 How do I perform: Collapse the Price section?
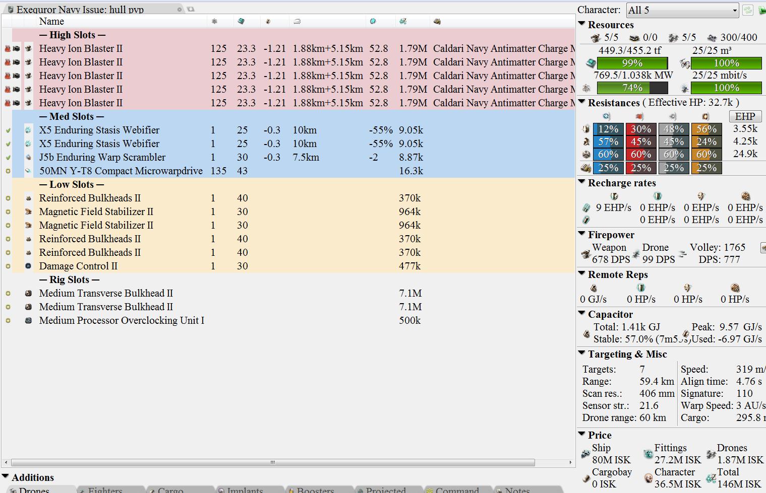(581, 434)
